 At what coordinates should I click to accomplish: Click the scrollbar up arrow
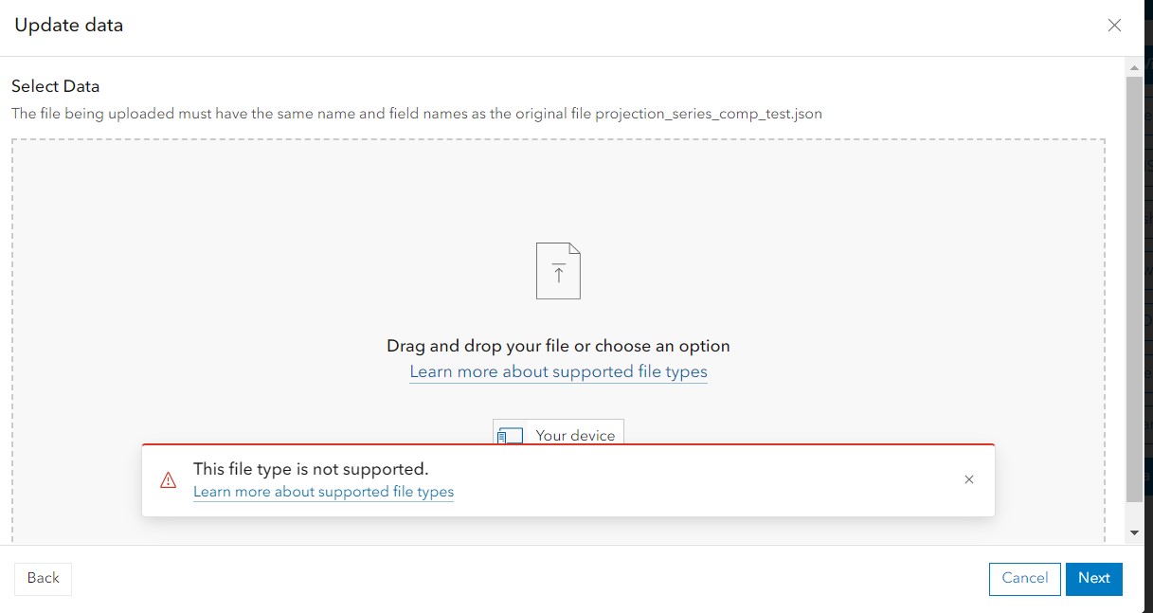coord(1133,68)
